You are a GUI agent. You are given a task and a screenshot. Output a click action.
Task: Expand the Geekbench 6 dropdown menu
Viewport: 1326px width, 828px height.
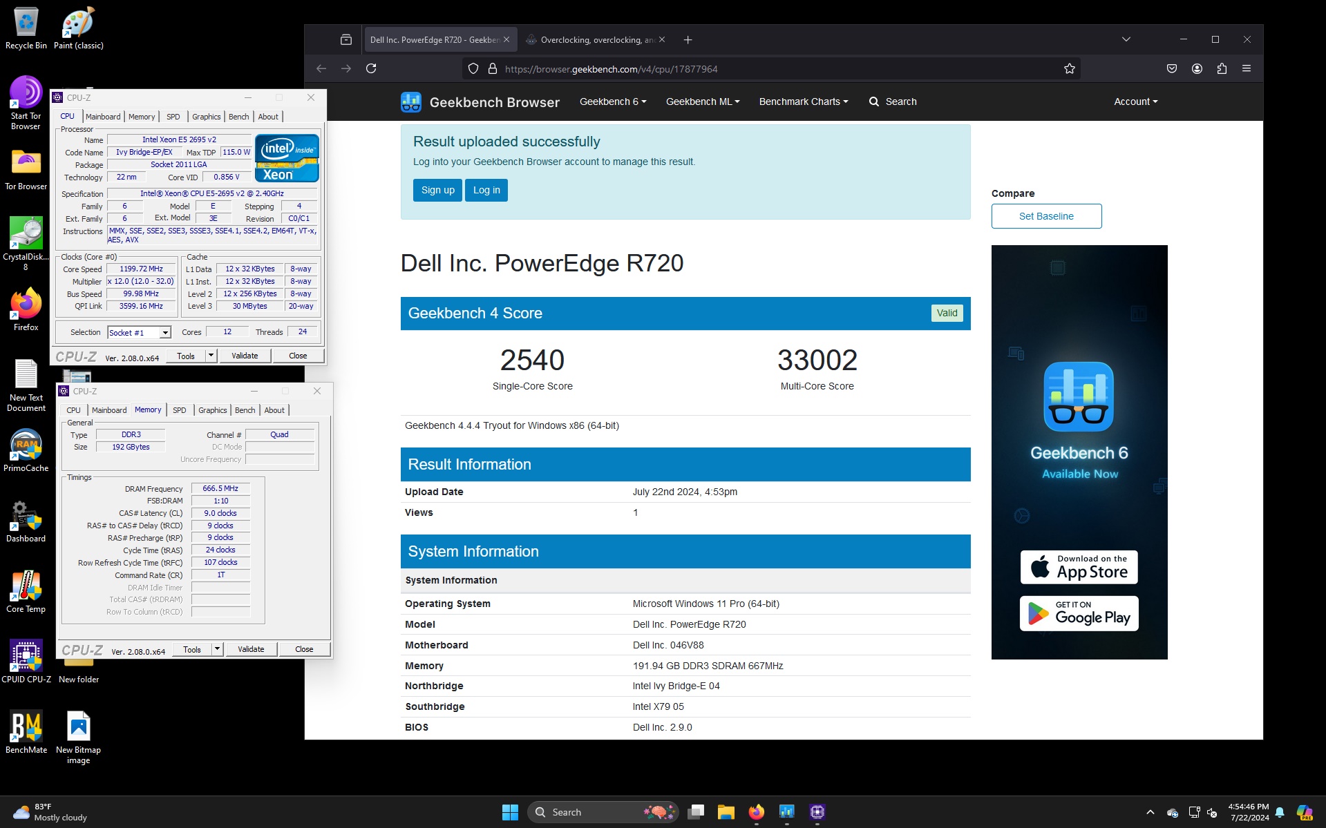(613, 102)
